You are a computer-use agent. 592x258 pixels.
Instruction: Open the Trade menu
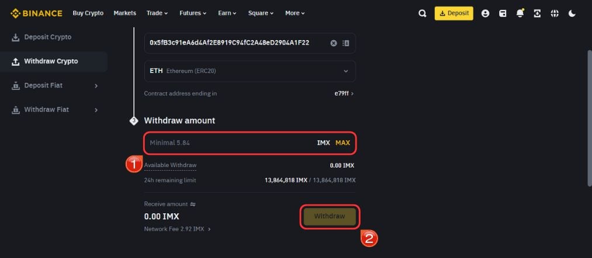click(x=157, y=13)
